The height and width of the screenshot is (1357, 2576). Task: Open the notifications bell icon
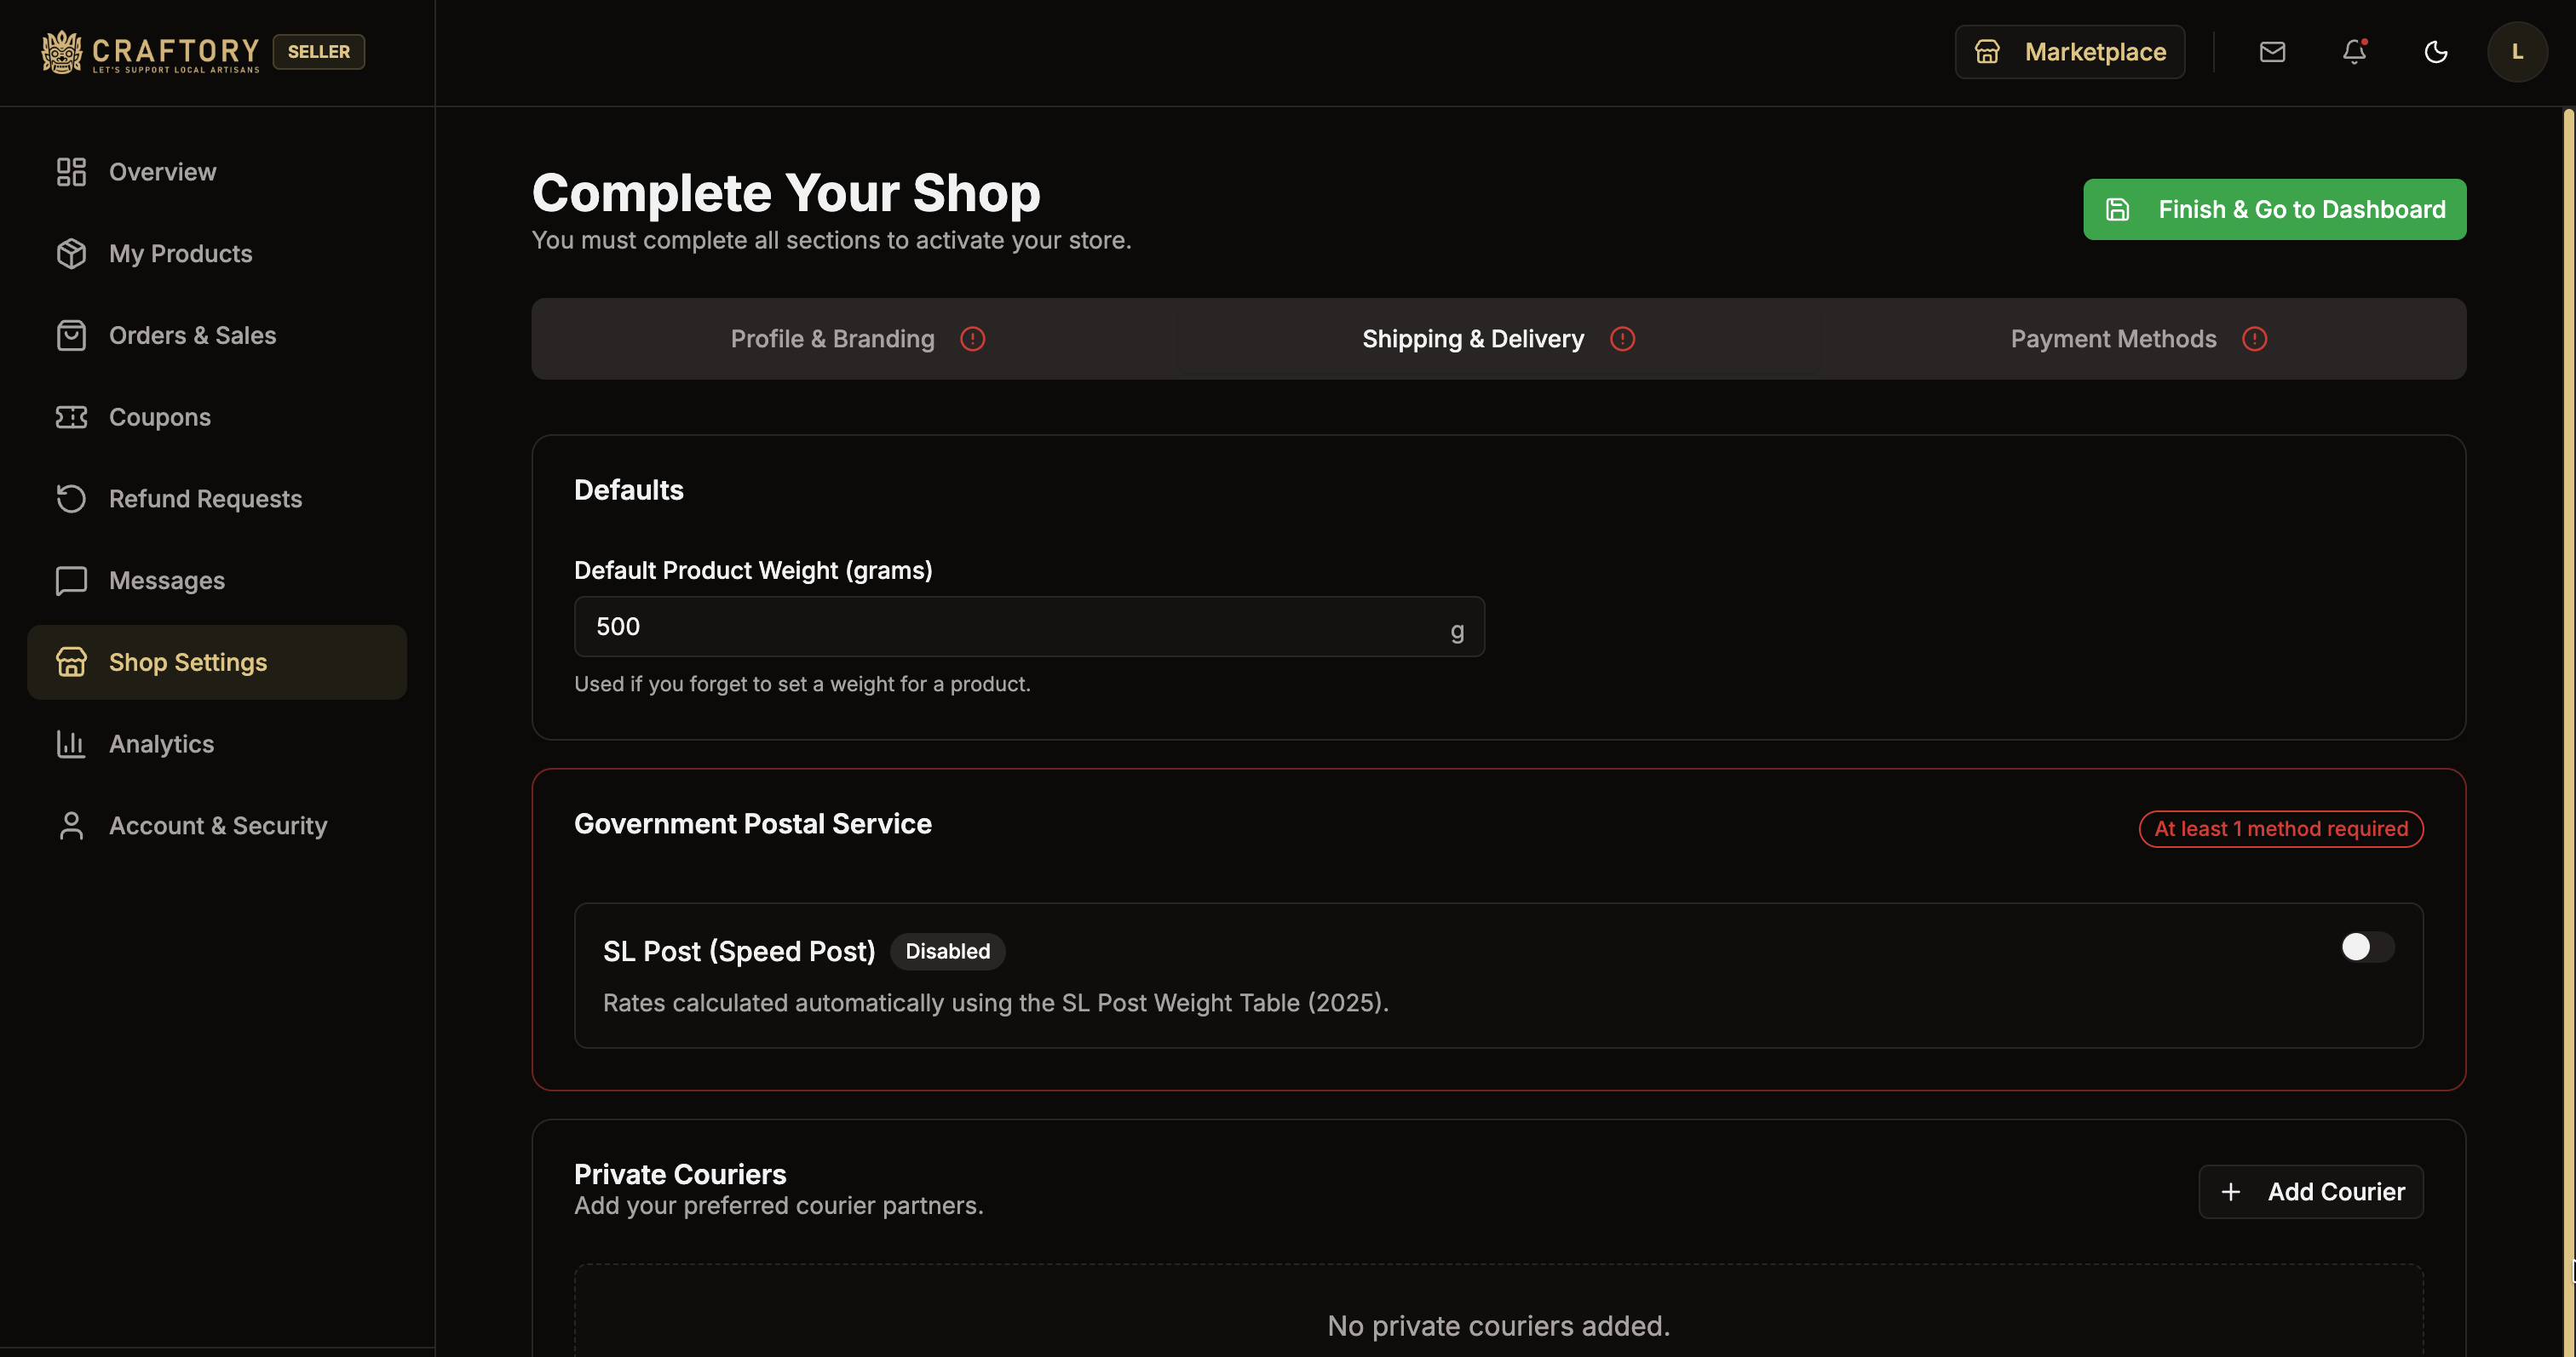tap(2353, 52)
